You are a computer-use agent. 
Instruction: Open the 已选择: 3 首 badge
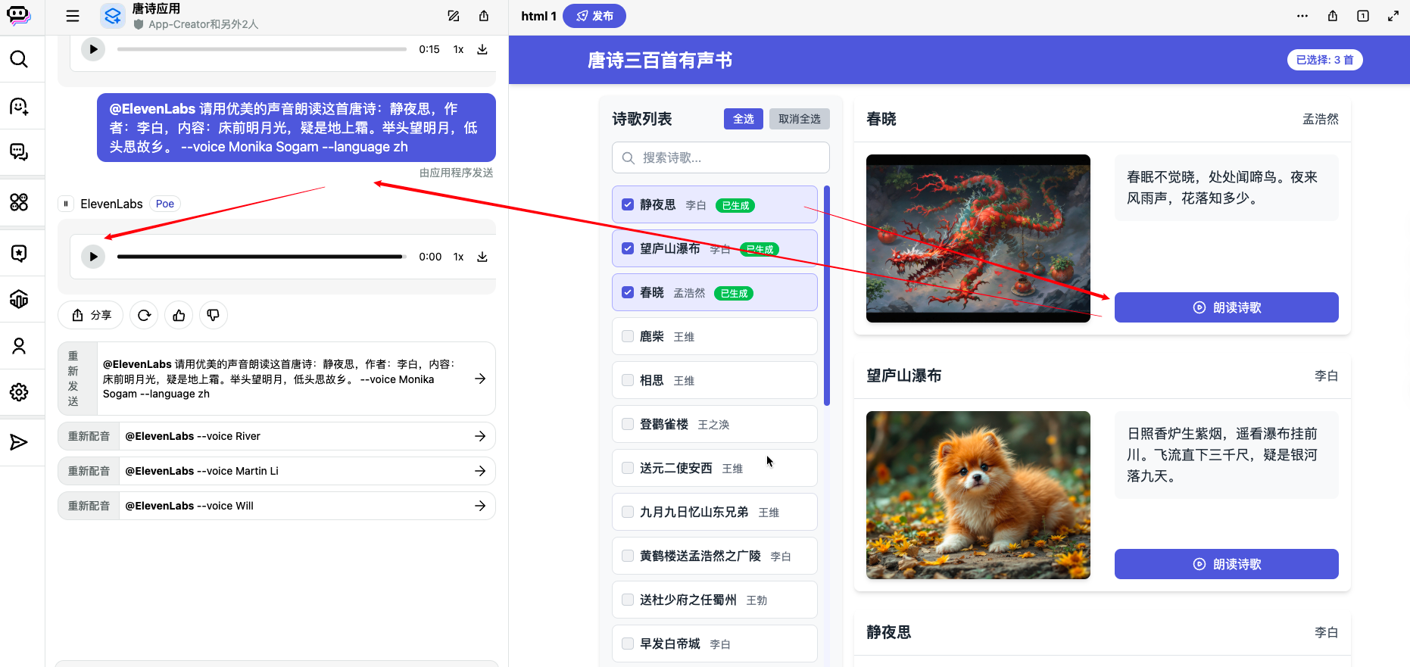tap(1325, 60)
